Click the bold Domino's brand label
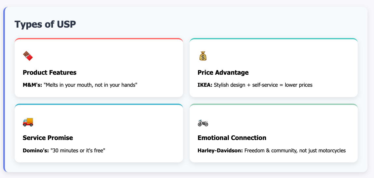374x178 pixels. (x=36, y=150)
